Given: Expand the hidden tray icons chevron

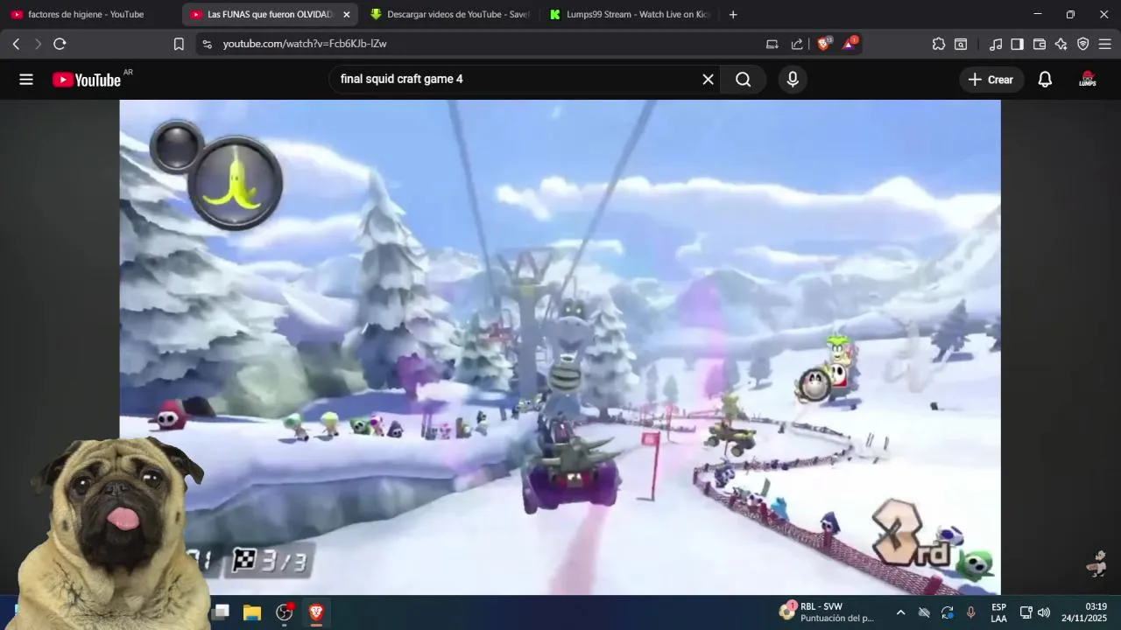Looking at the screenshot, I should 900,612.
